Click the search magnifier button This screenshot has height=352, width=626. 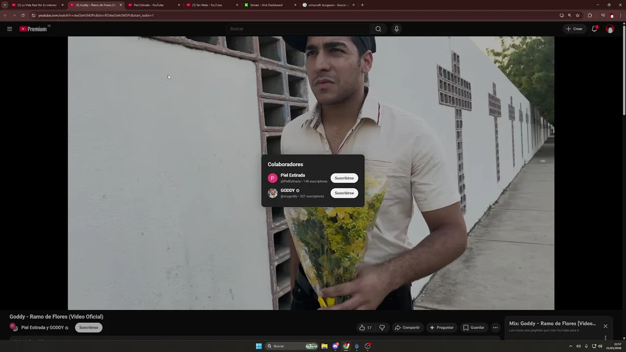[378, 29]
